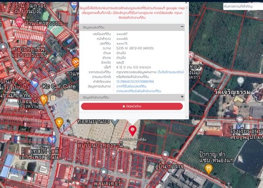Click the popup scrollbar down arrow

click(x=187, y=117)
